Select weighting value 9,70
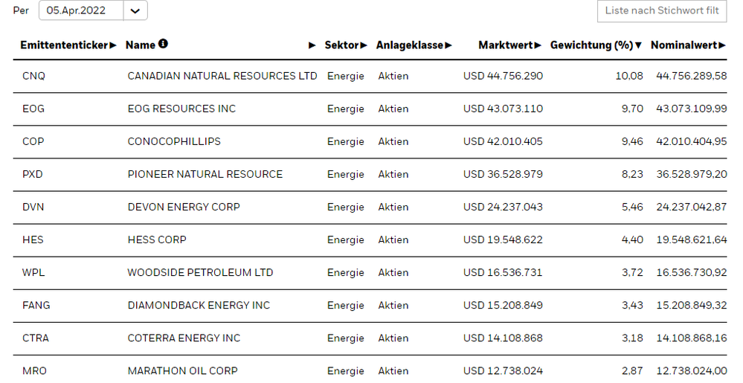The height and width of the screenshot is (383, 743). (x=633, y=109)
